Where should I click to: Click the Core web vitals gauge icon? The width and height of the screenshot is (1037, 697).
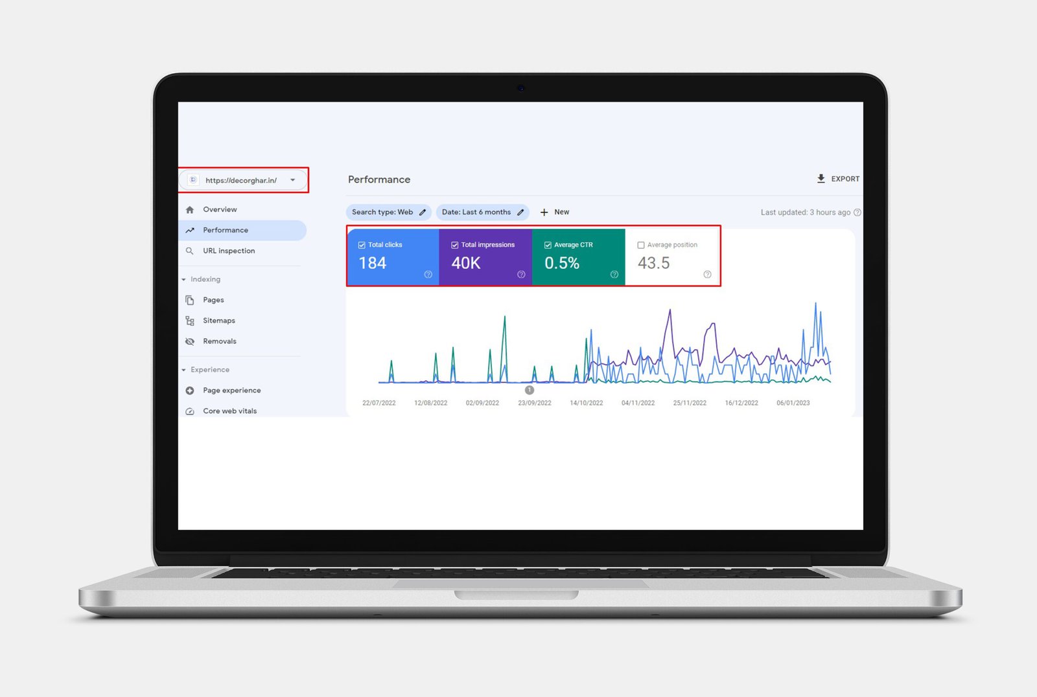pos(190,411)
